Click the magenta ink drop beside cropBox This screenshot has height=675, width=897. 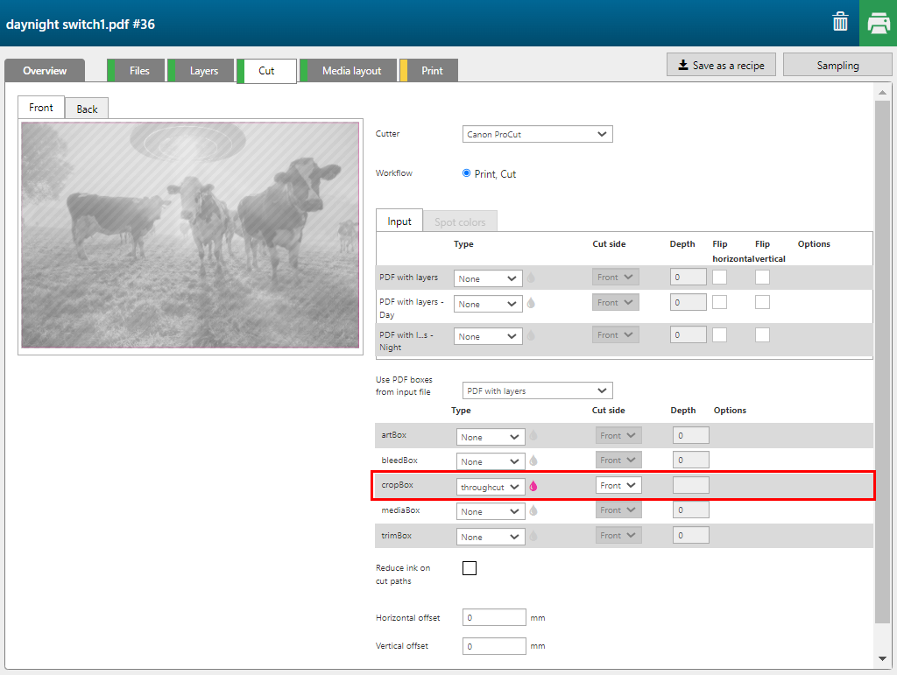[x=533, y=486]
